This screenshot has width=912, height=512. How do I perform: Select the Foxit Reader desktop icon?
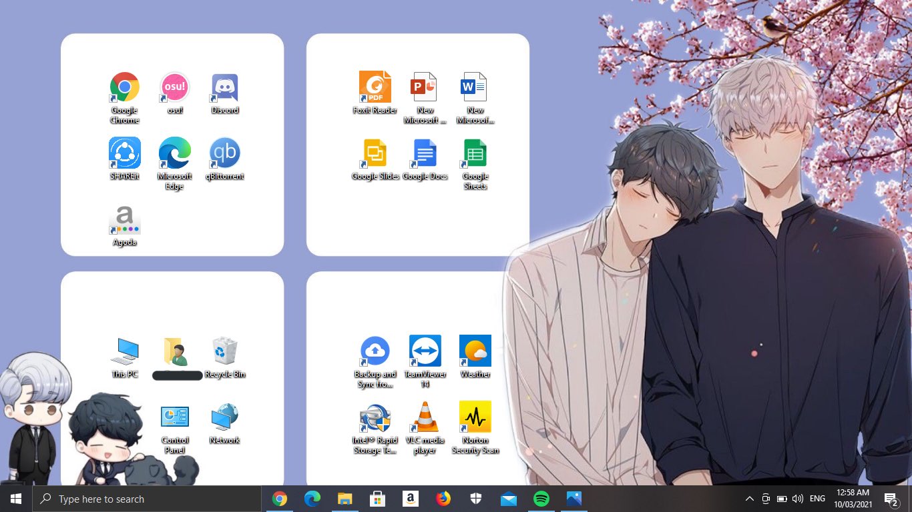pos(375,93)
